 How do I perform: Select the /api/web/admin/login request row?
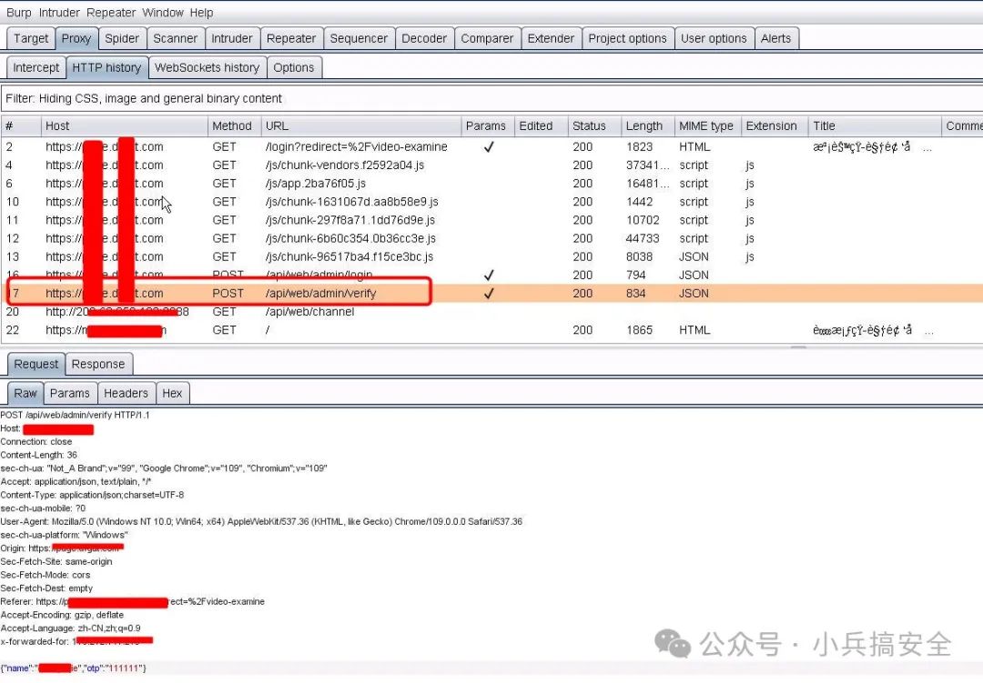(319, 275)
